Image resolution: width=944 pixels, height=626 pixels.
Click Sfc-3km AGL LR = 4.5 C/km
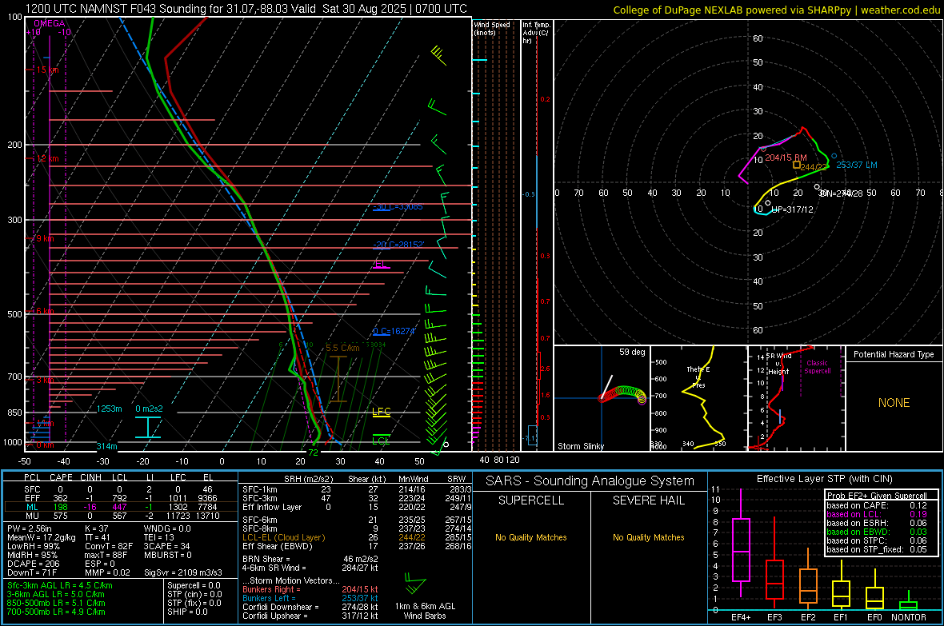[60, 585]
